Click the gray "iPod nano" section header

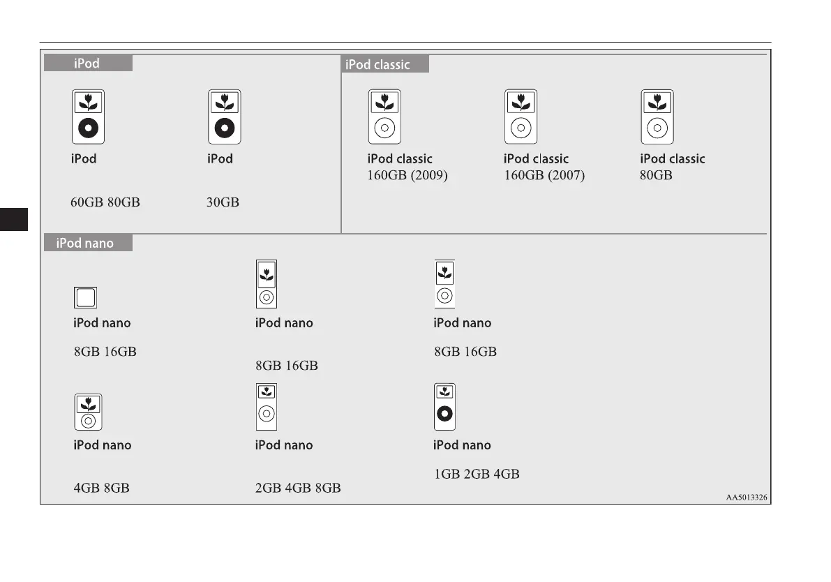88,243
